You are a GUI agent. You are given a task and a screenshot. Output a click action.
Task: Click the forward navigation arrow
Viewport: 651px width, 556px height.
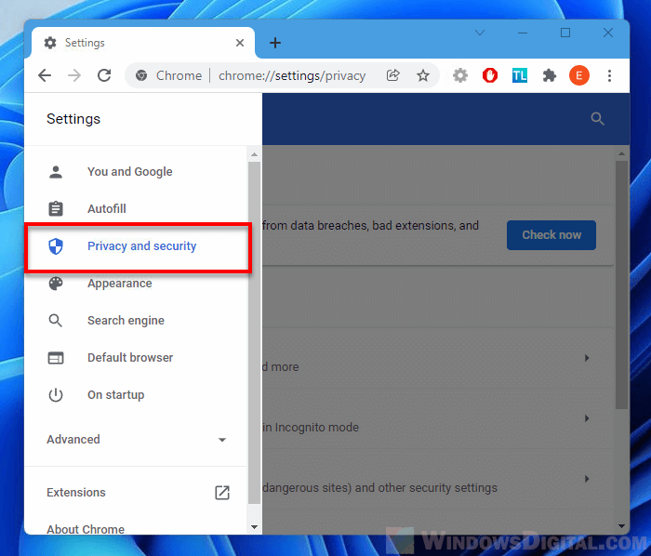tap(74, 75)
